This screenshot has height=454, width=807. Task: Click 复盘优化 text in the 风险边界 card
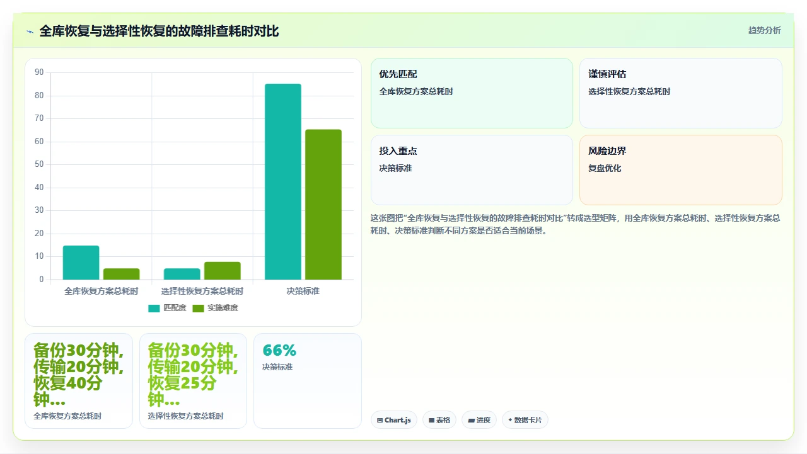[605, 168]
